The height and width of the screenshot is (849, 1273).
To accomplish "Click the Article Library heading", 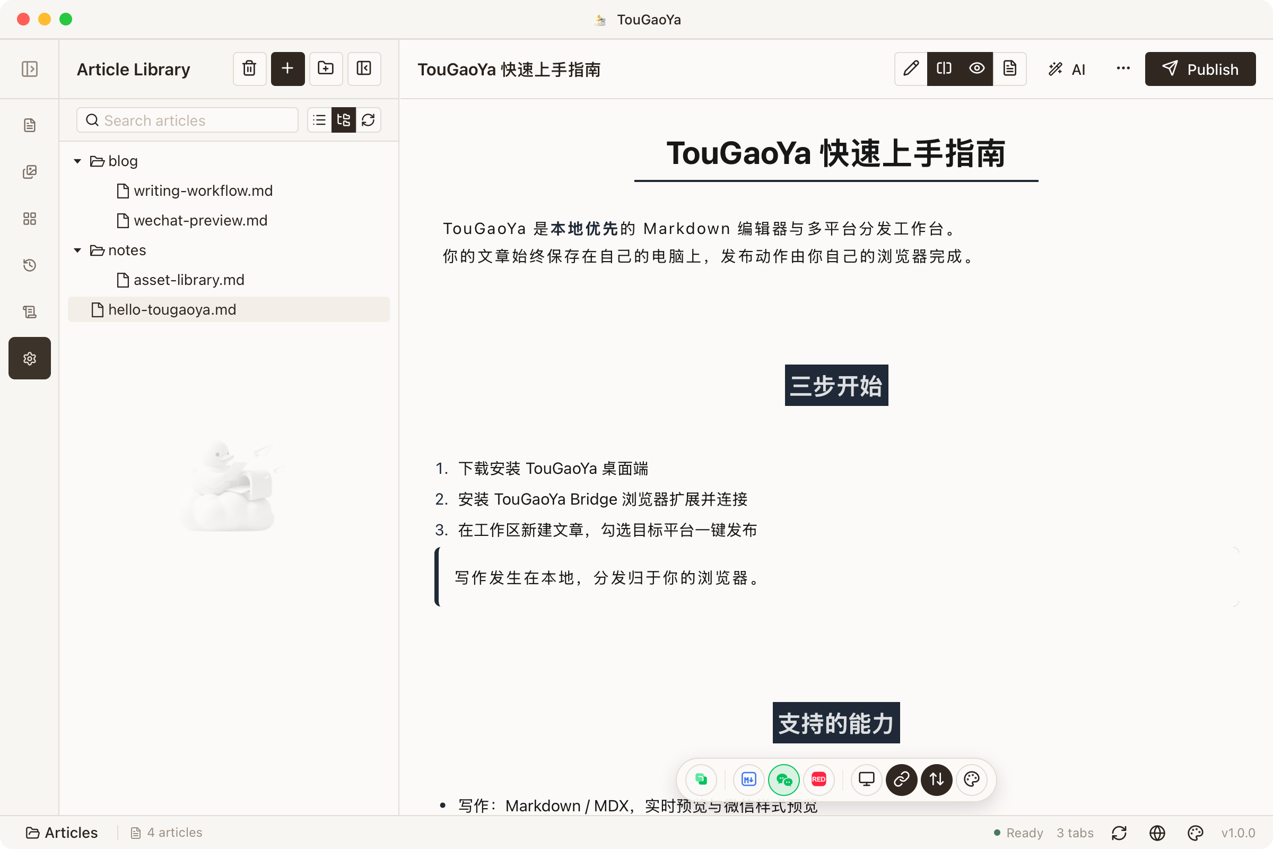I will point(134,70).
